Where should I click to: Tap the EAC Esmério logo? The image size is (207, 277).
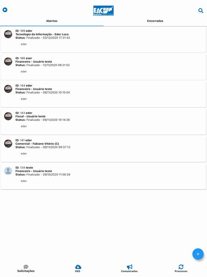pyautogui.click(x=103, y=11)
